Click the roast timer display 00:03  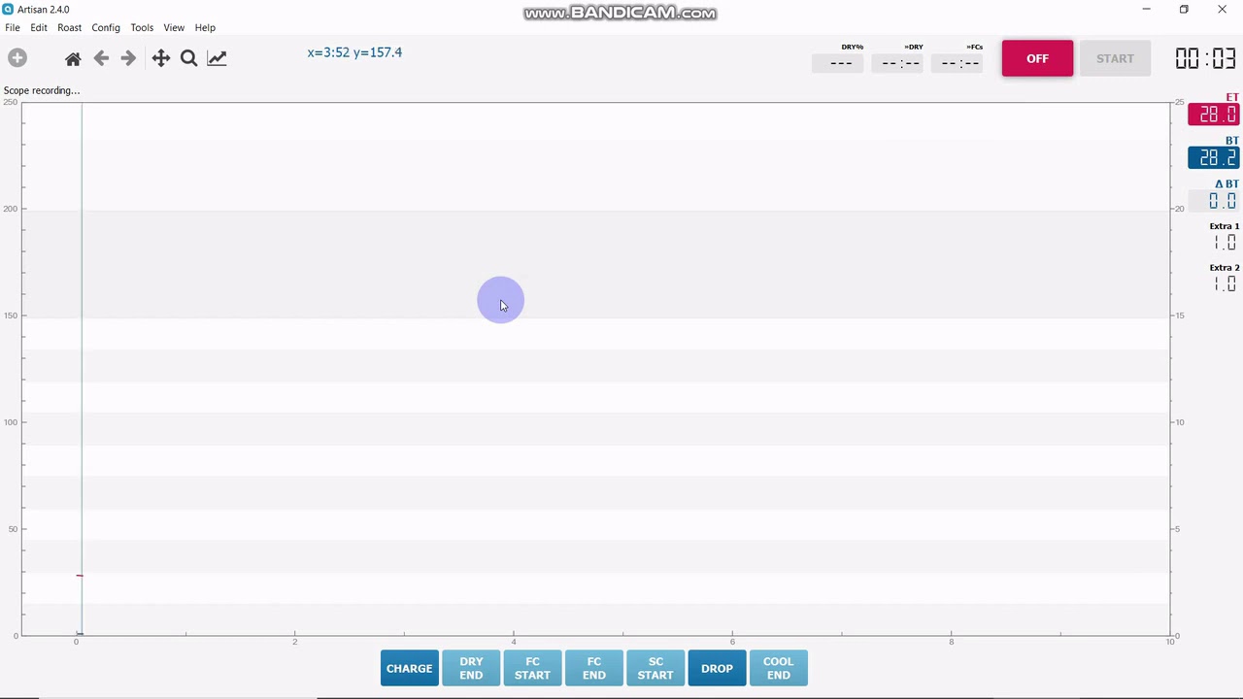point(1205,58)
